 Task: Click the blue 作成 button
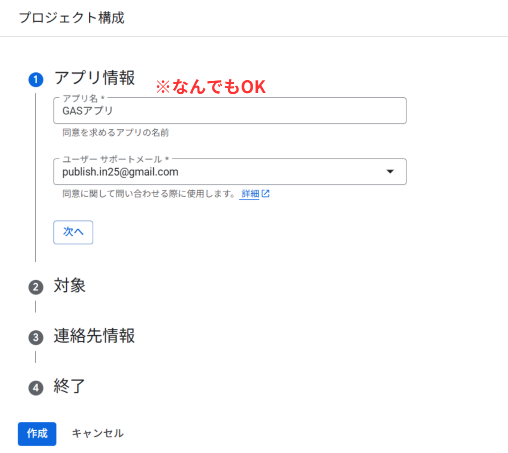click(37, 434)
